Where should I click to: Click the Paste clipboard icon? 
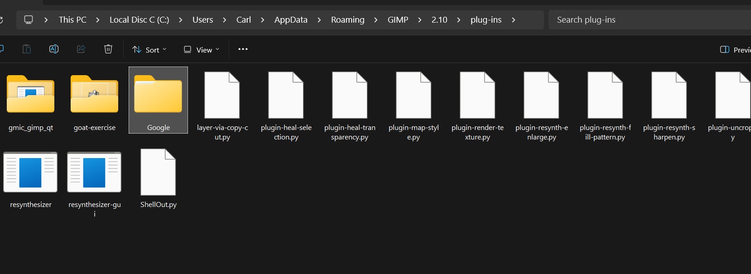click(x=27, y=49)
